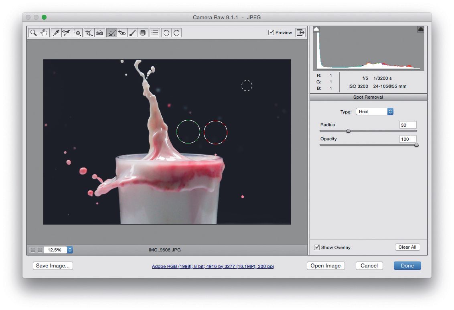Open the Targeted Adjustment tool dropdown

(x=77, y=32)
